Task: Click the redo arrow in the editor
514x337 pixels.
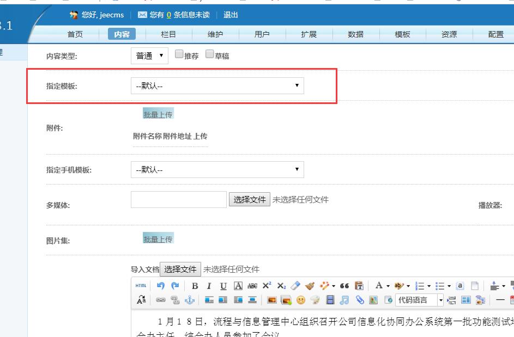Action: (175, 286)
